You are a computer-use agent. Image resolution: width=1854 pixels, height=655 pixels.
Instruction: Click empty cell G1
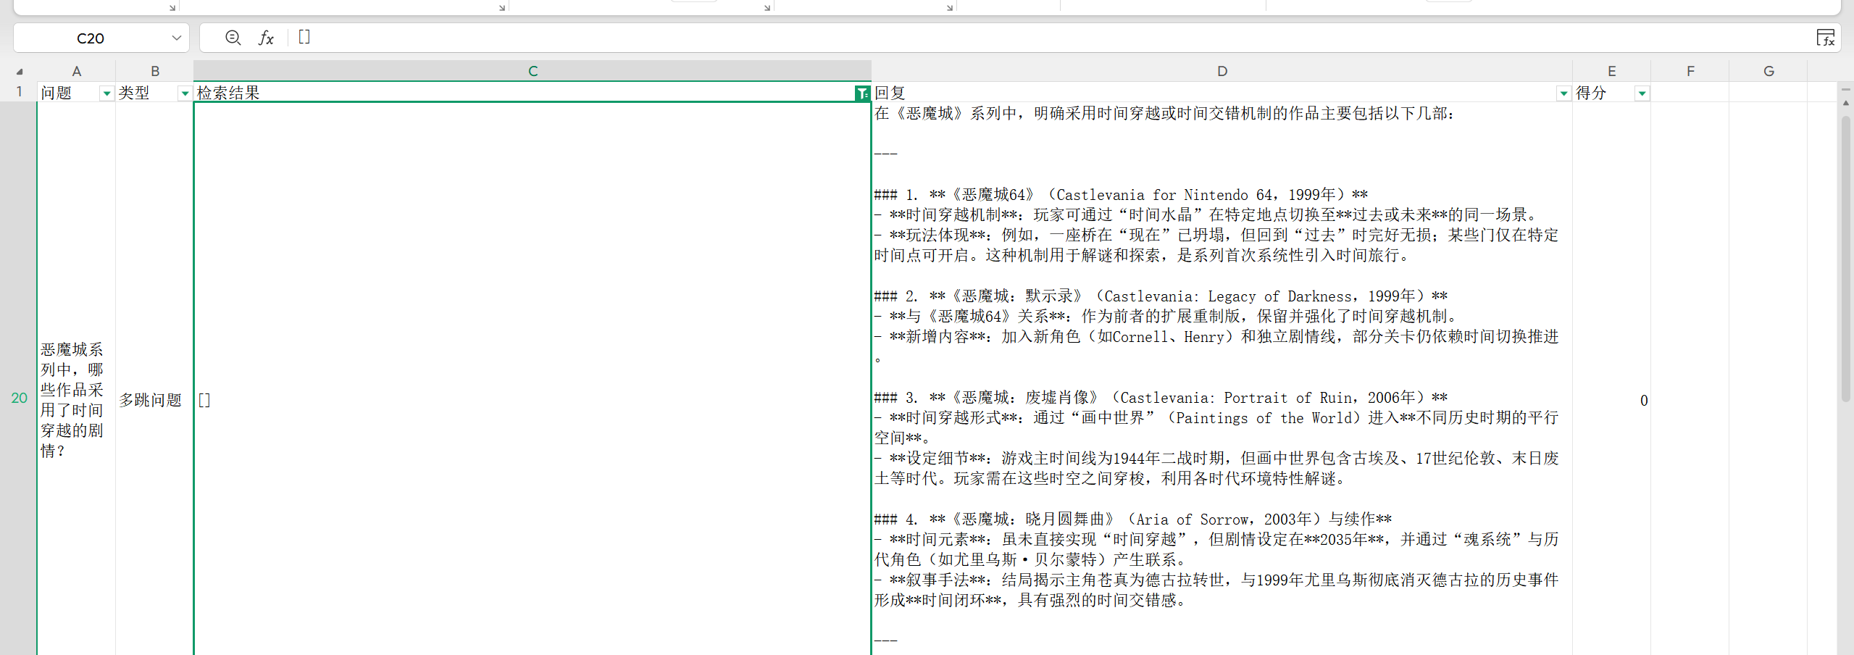1769,93
